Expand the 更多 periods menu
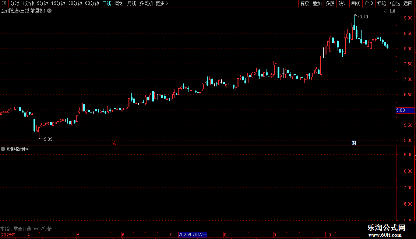The height and width of the screenshot is (239, 416). 162,3
